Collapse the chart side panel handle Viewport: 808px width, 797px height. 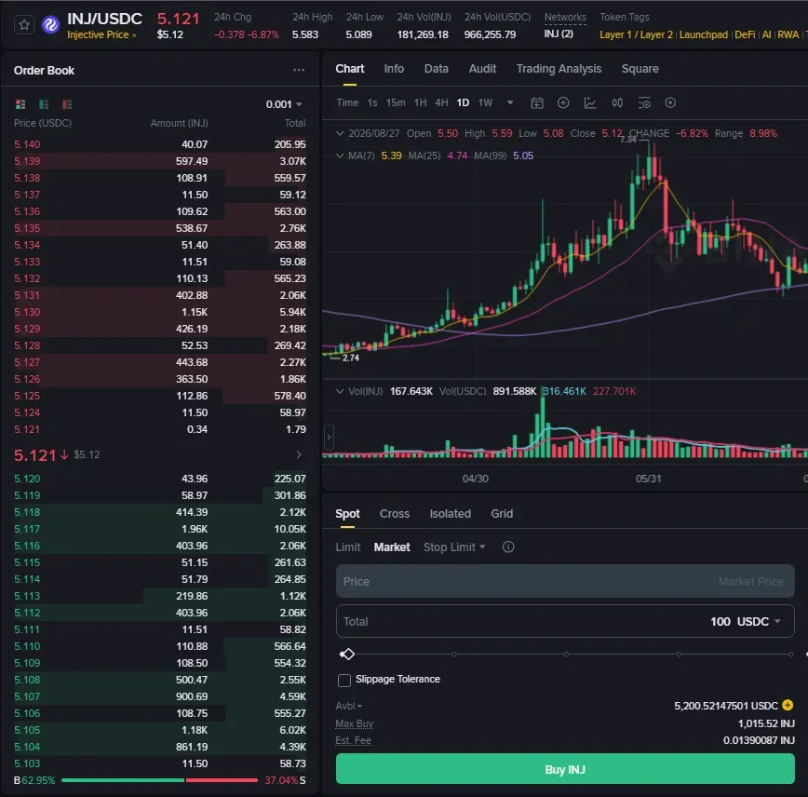pos(329,438)
